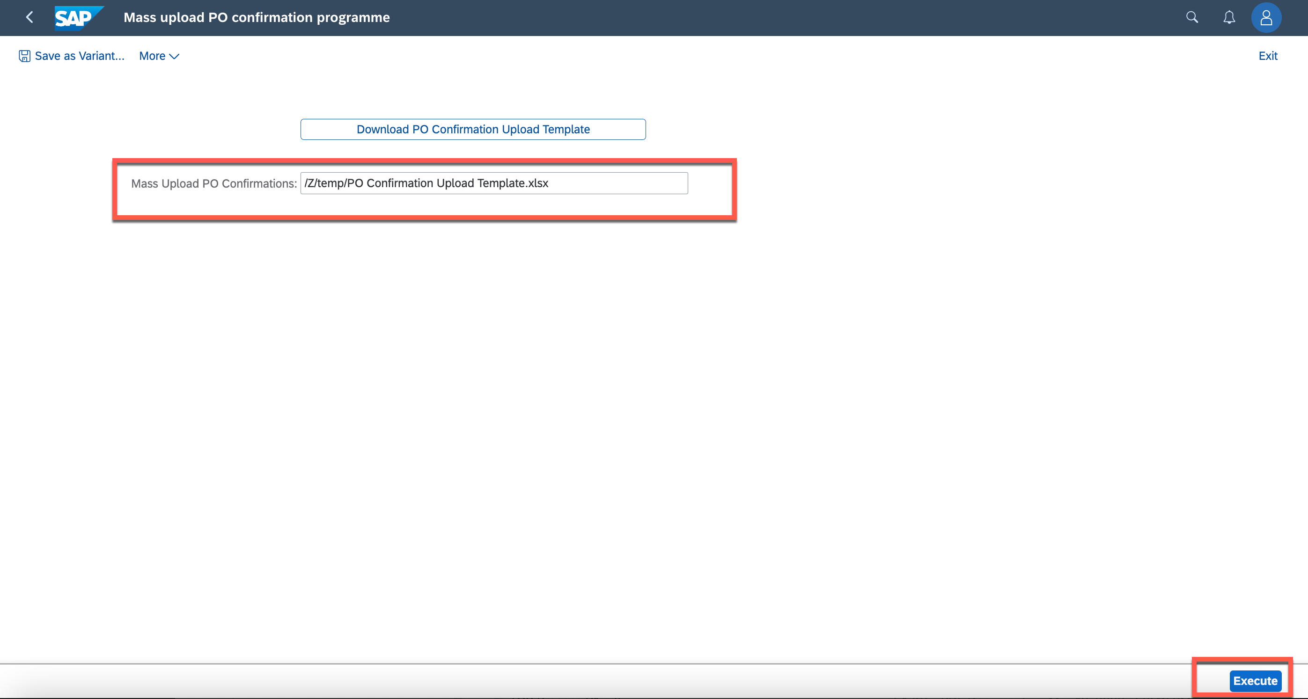The image size is (1308, 699).
Task: Expand the More menu
Action: coord(158,56)
